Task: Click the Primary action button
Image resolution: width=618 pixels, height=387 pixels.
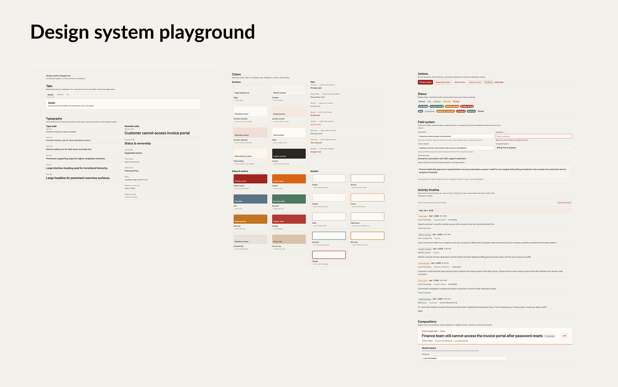Action: [425, 82]
